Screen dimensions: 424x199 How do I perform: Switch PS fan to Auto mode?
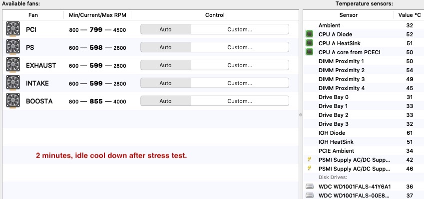[165, 47]
